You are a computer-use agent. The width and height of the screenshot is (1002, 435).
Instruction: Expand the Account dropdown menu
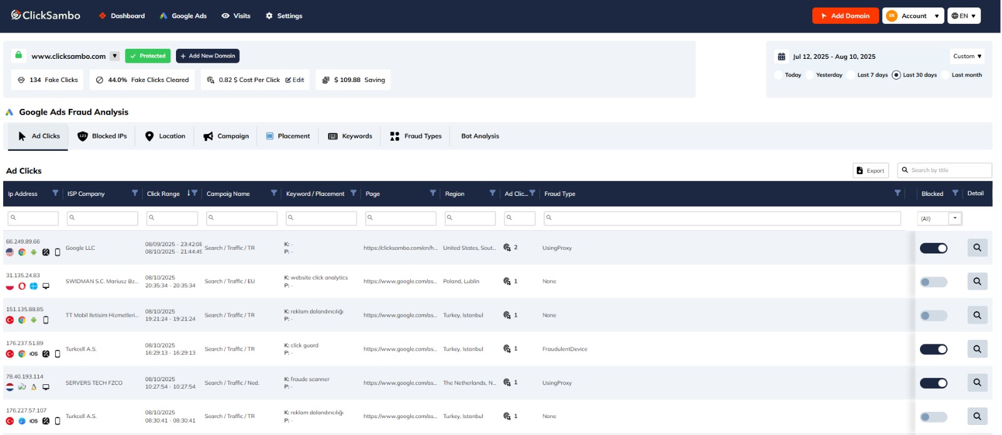[914, 16]
